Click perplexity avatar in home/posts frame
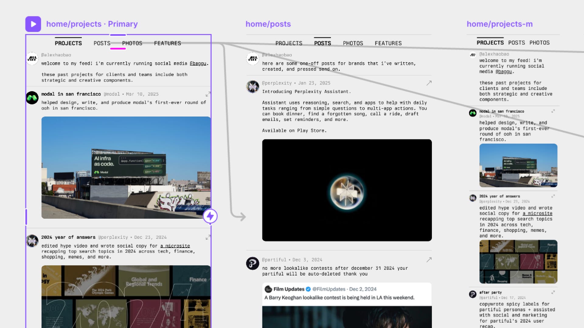 [x=252, y=87]
